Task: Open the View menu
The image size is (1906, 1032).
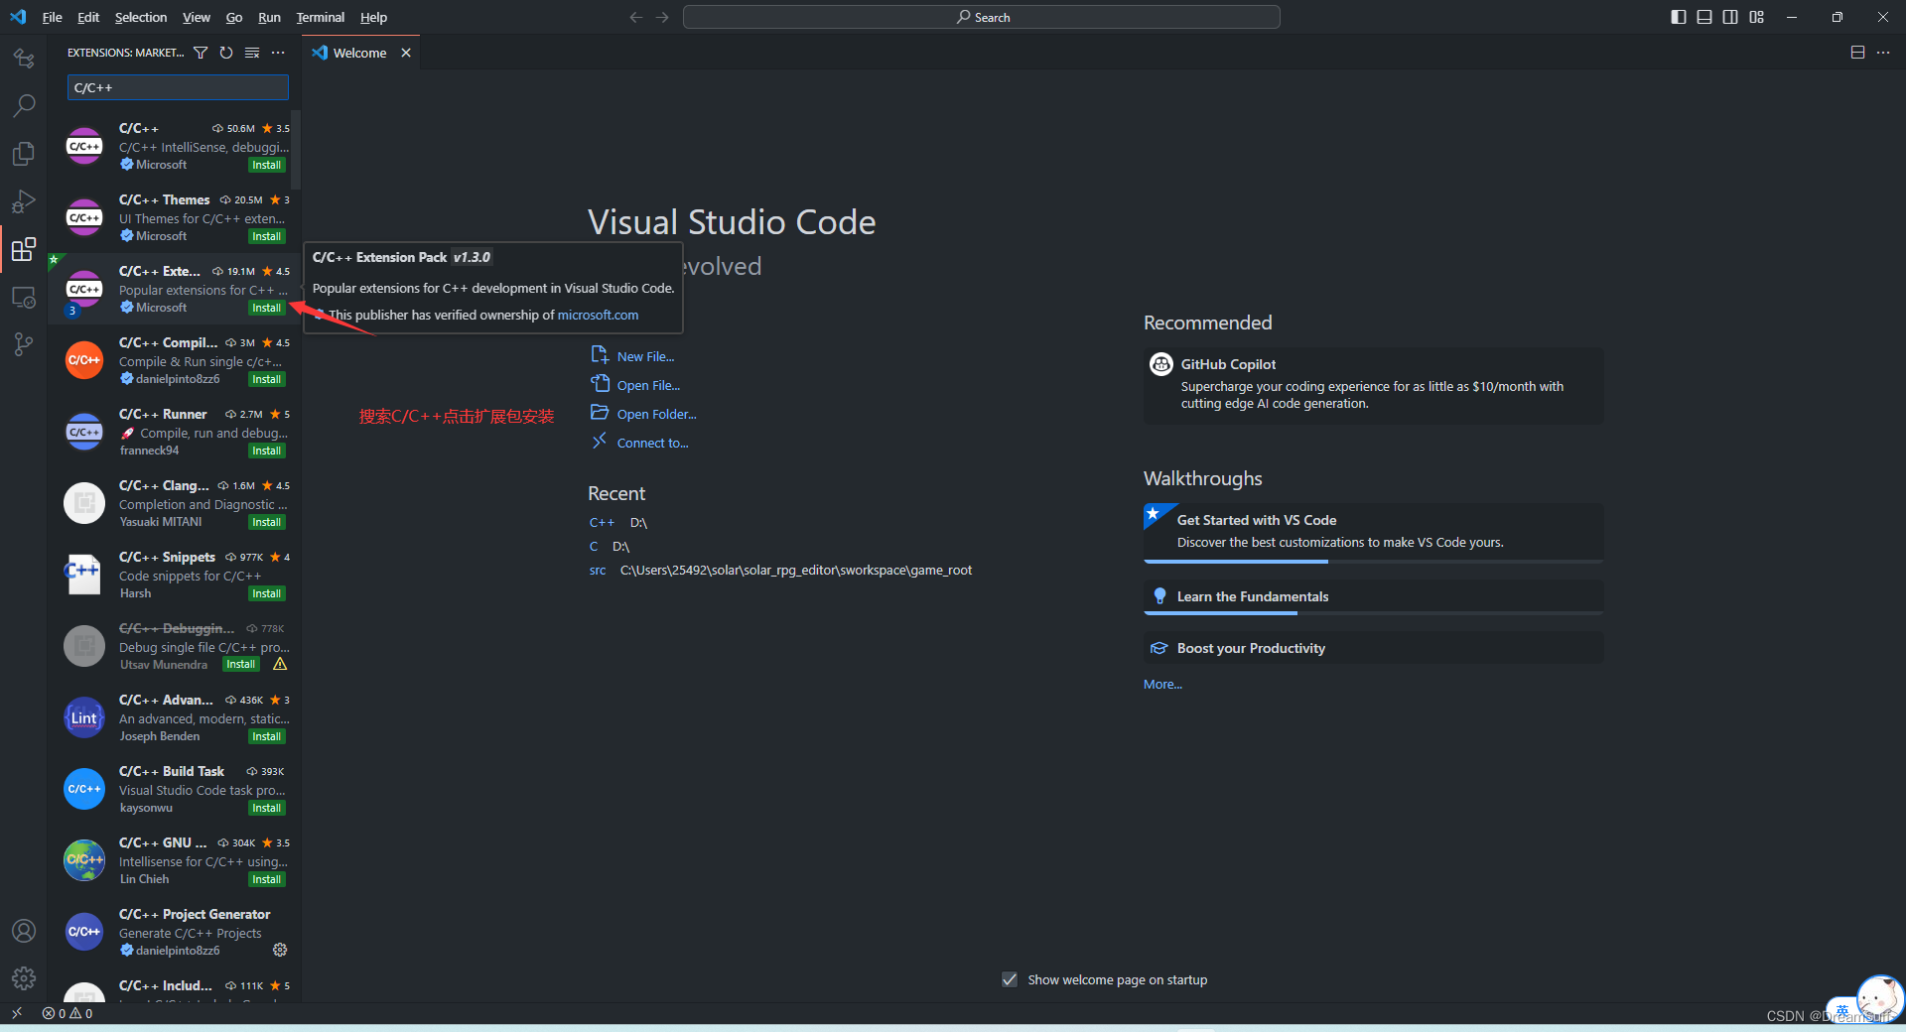Action: pyautogui.click(x=197, y=17)
